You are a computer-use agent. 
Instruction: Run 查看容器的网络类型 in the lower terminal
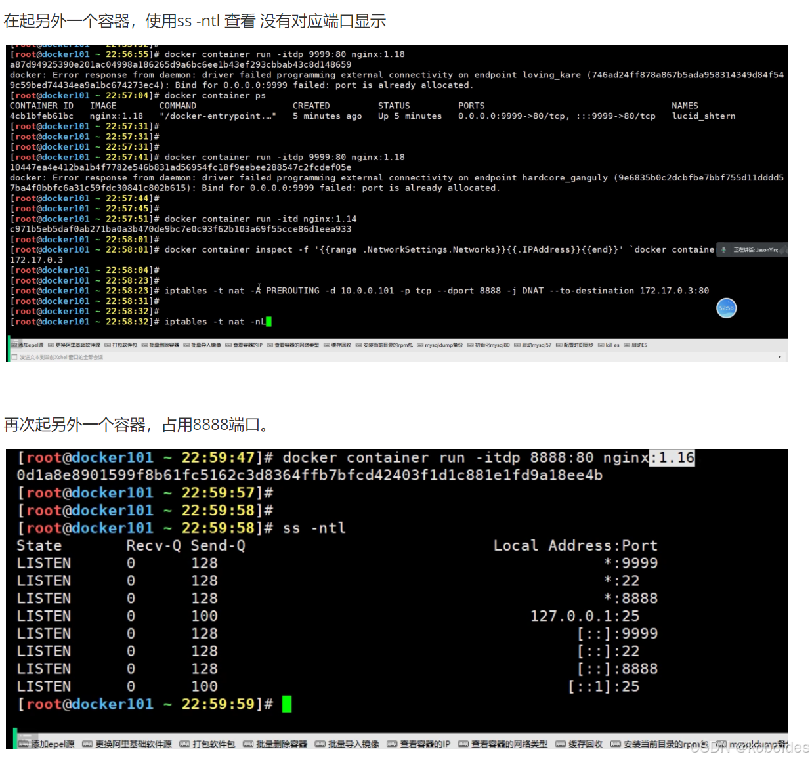(503, 744)
